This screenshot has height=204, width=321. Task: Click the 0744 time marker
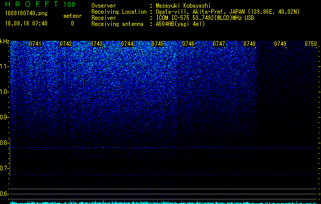127,44
